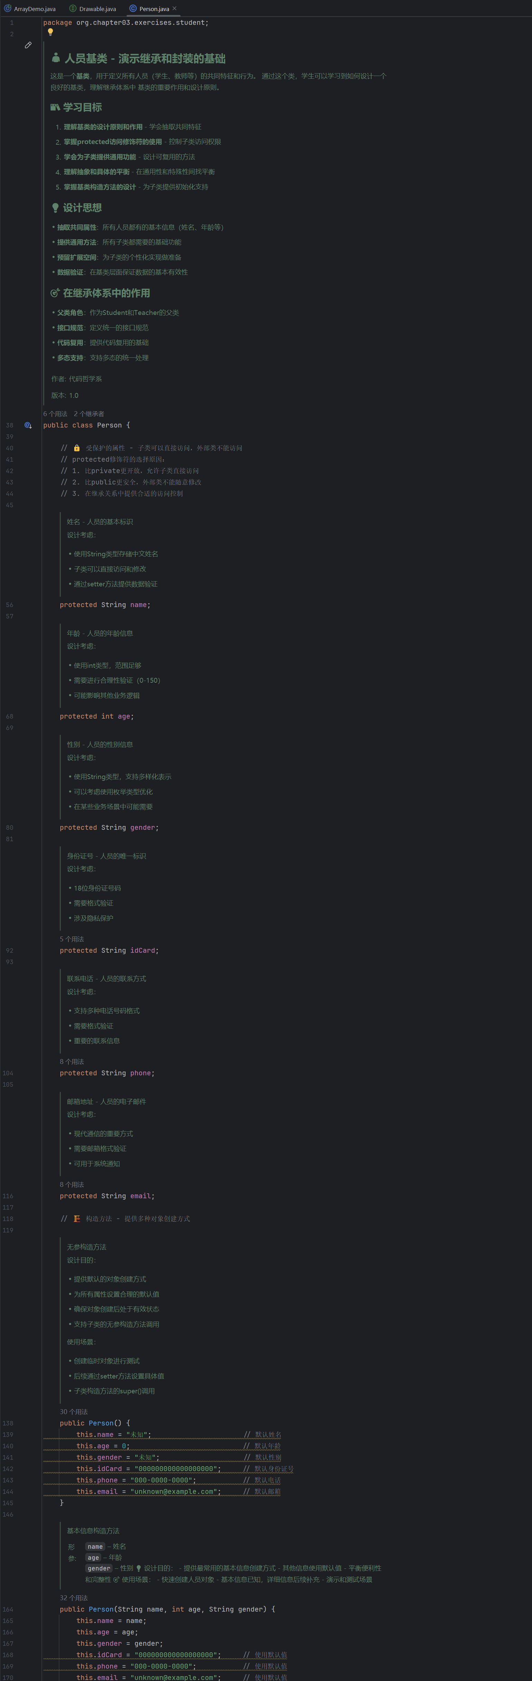Open the '8 个用法' hint above email field

pos(72,1184)
